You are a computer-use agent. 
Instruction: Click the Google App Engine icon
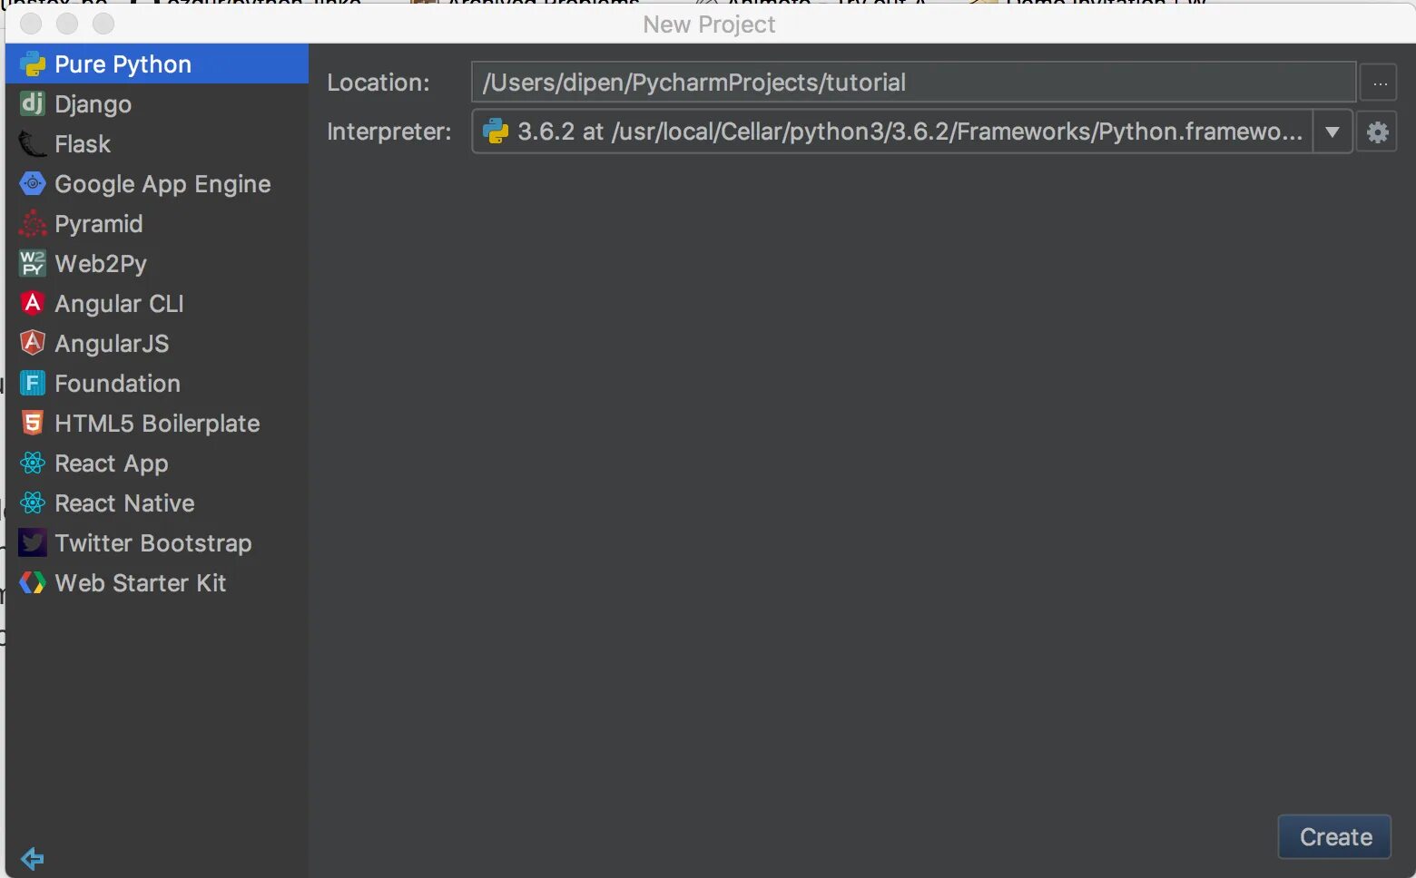coord(33,184)
